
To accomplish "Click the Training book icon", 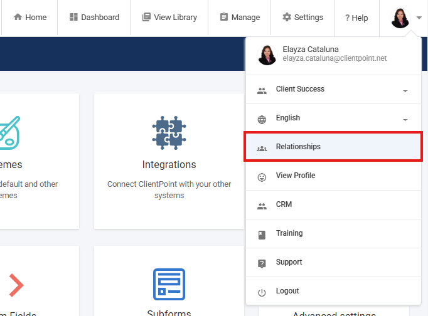I will (x=262, y=235).
